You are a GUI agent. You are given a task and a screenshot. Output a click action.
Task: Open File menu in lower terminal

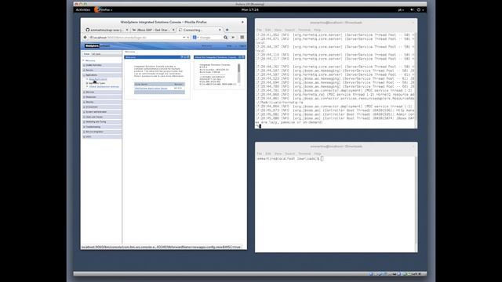tap(259, 154)
